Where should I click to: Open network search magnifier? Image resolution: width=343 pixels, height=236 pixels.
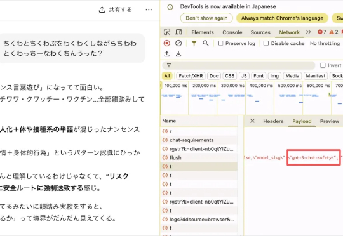(x=206, y=43)
